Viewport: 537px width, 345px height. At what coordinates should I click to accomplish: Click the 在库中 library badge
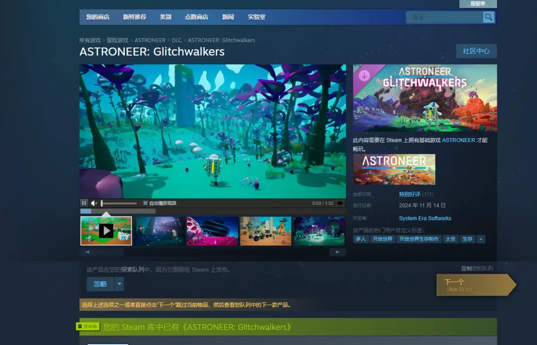point(88,327)
